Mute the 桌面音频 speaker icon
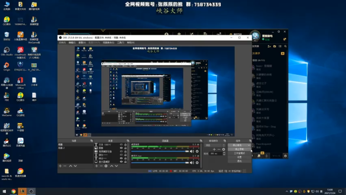 click(x=192, y=151)
